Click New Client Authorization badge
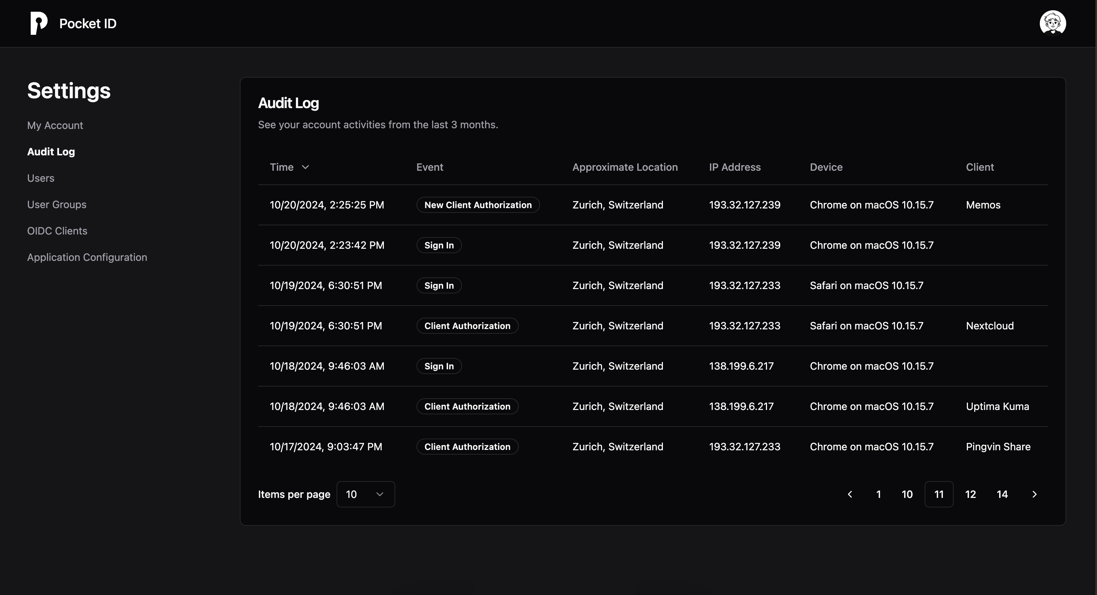This screenshot has width=1097, height=595. [478, 205]
